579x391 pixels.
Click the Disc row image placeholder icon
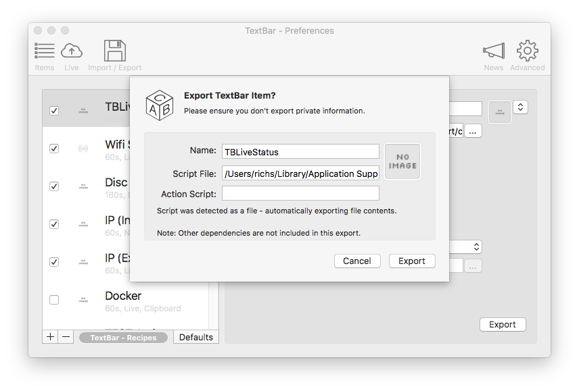83,186
